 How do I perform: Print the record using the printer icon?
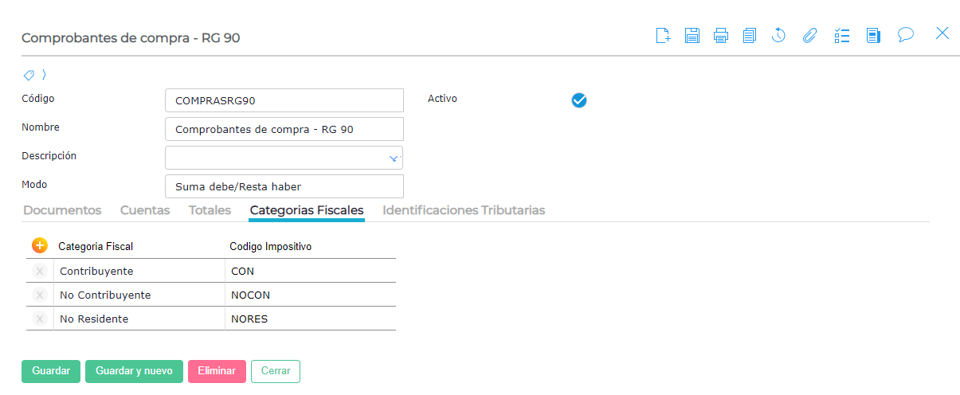point(721,35)
